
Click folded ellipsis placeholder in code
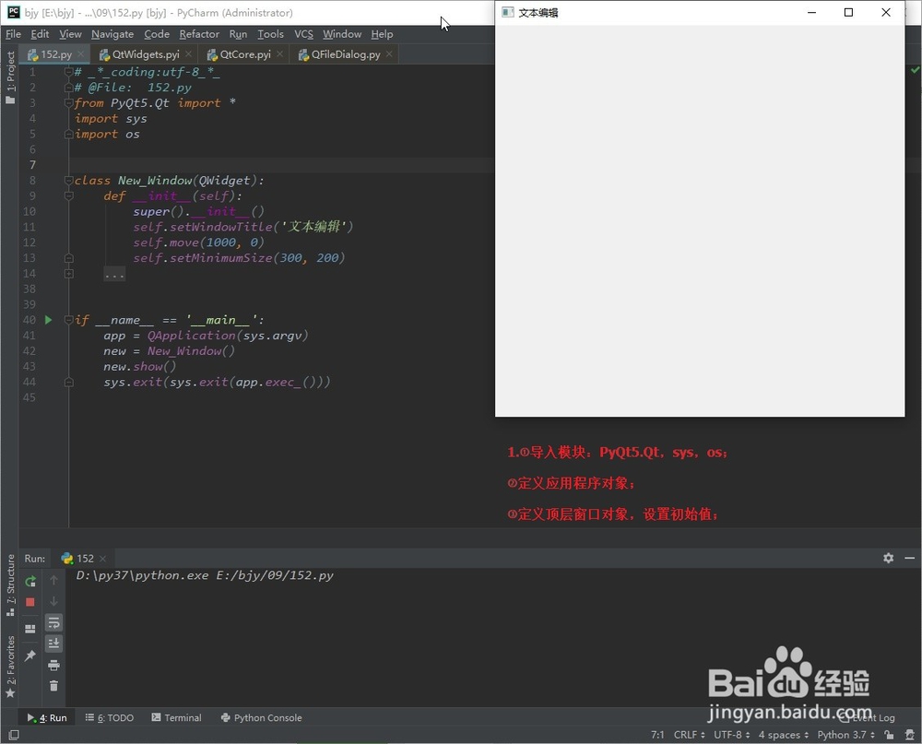coord(114,274)
